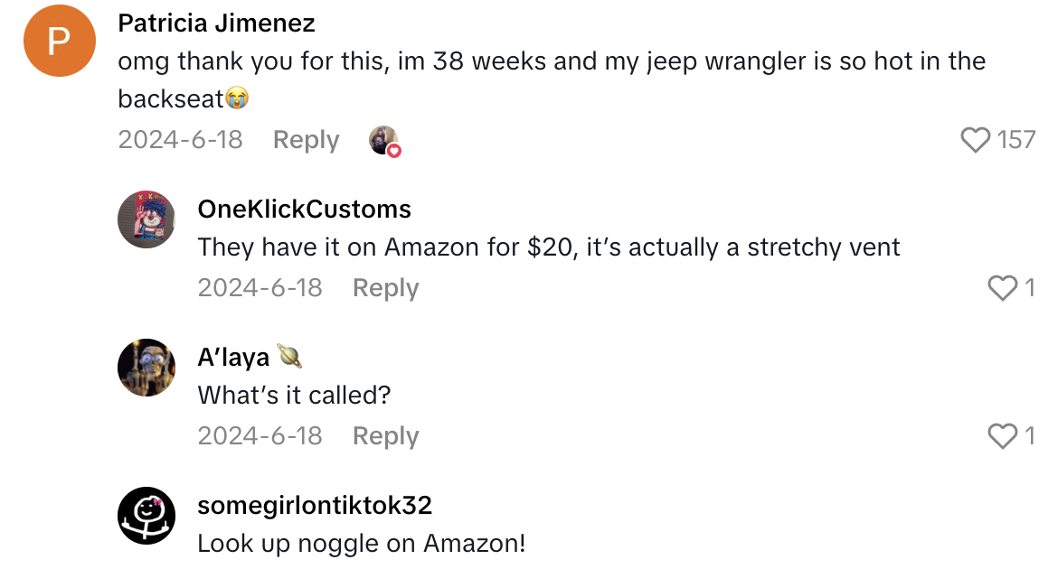The height and width of the screenshot is (569, 1058).
Task: Reply to OneKlickCustoms' comment
Action: coord(385,288)
